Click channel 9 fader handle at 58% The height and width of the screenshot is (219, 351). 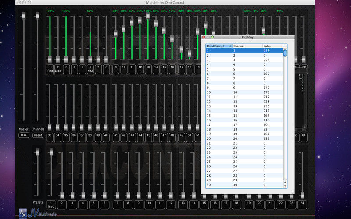point(115,34)
